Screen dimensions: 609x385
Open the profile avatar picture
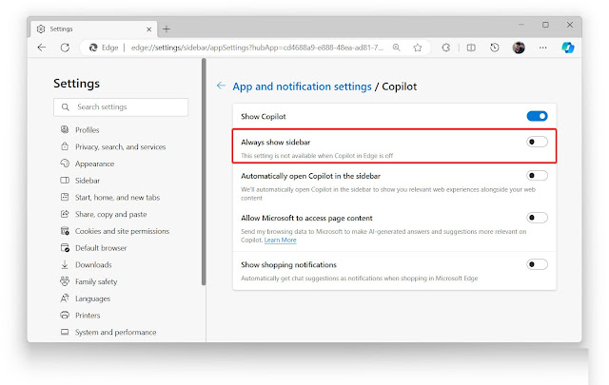tap(519, 48)
